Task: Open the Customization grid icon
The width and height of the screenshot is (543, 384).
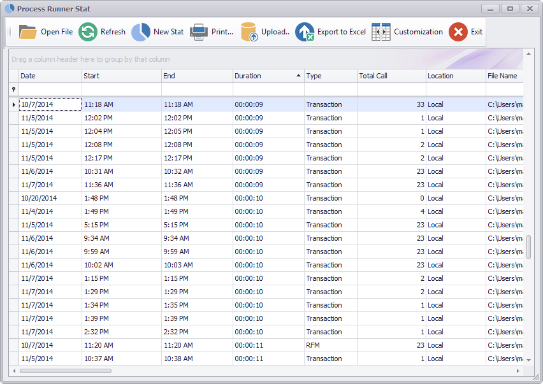Action: 381,32
